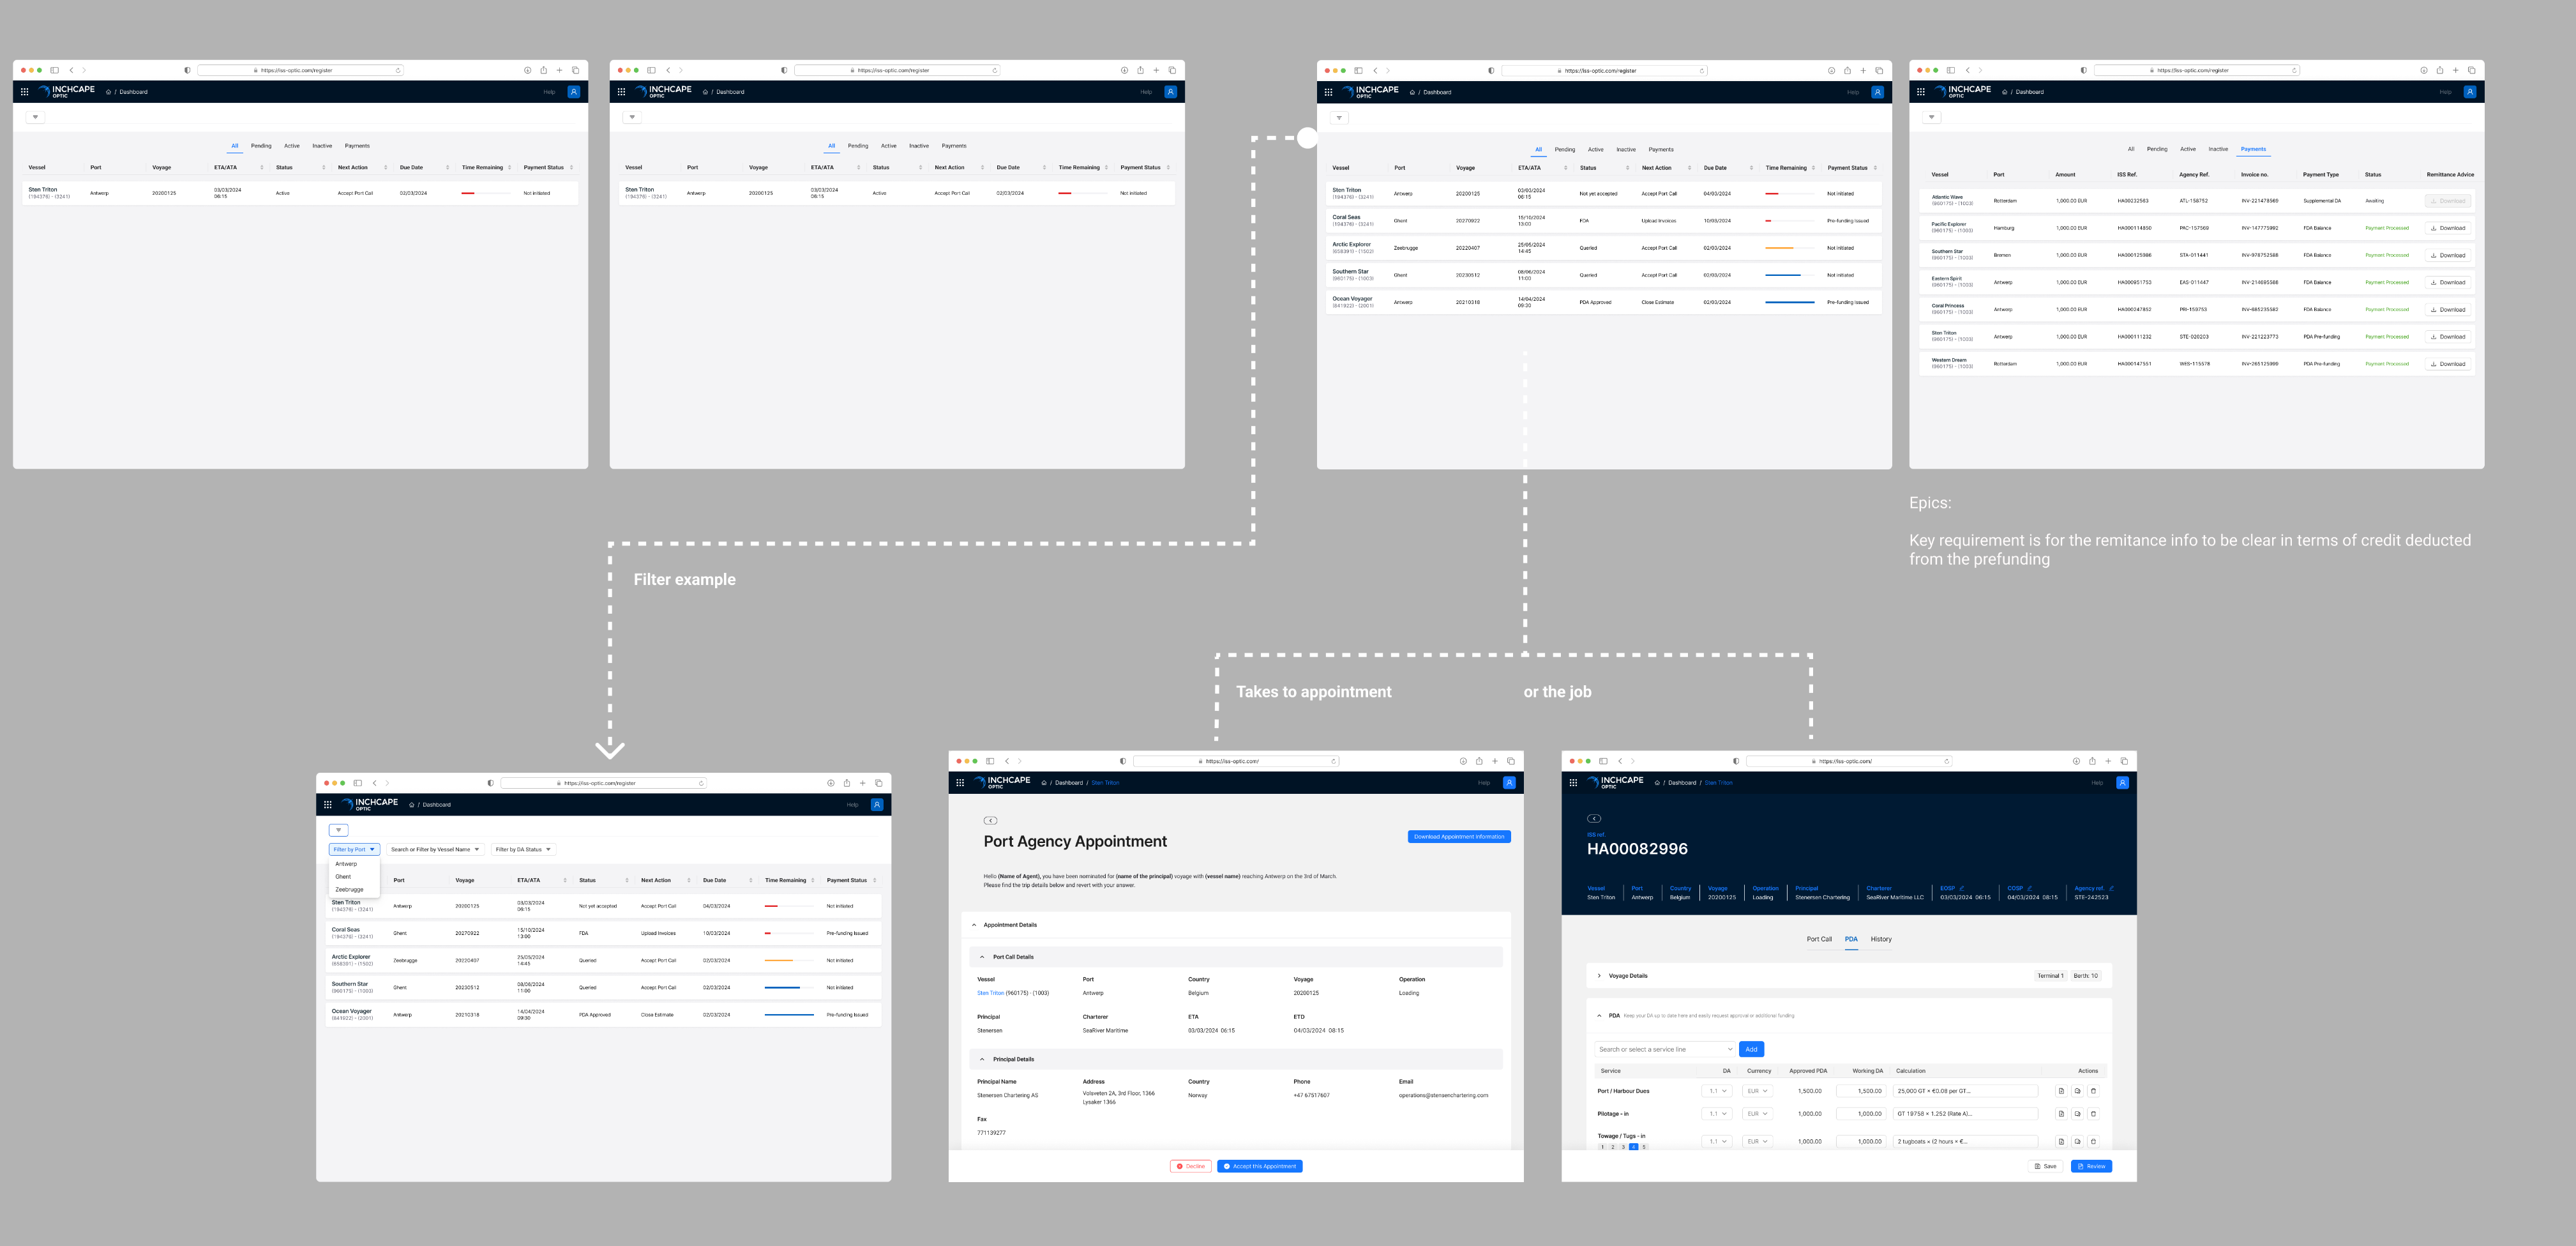Click Review button in job window
Image resolution: width=2576 pixels, height=1246 pixels.
pyautogui.click(x=2091, y=1166)
